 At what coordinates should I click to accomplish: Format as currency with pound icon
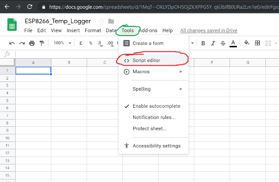pos(81,43)
